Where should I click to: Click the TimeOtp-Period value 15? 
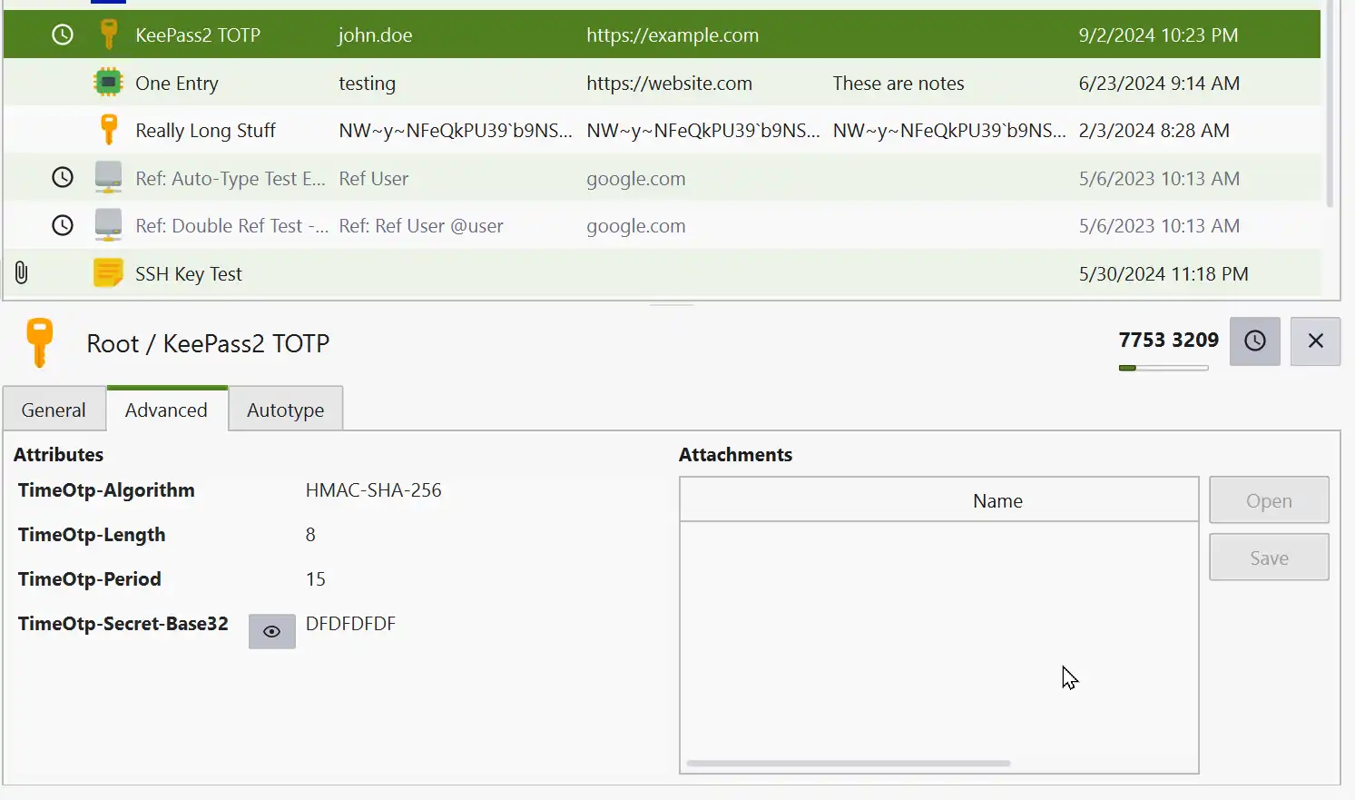pos(315,578)
